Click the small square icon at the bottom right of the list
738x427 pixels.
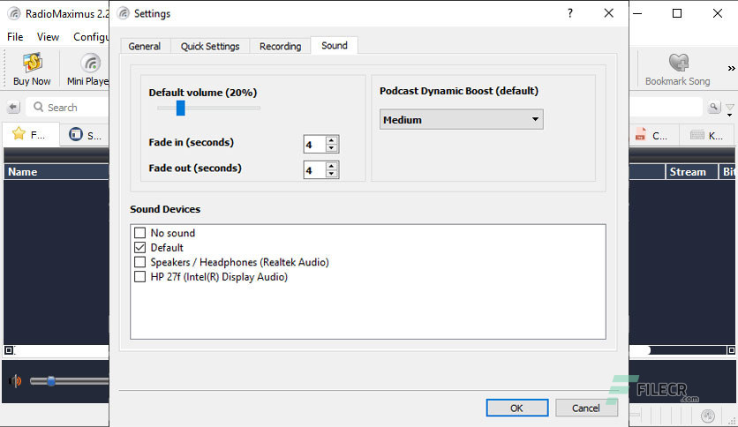point(731,350)
